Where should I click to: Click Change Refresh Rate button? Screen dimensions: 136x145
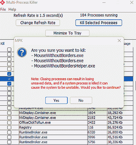pyautogui.click(x=38, y=23)
